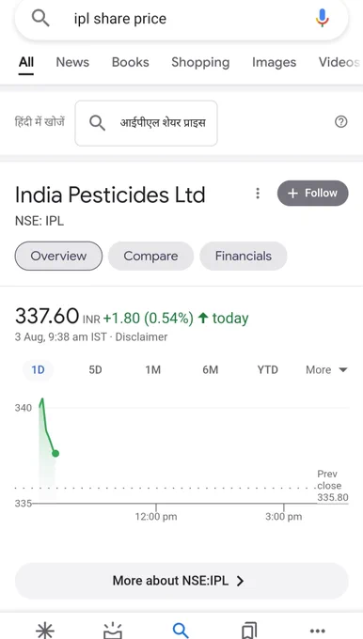Open the Images search tab

pyautogui.click(x=274, y=62)
